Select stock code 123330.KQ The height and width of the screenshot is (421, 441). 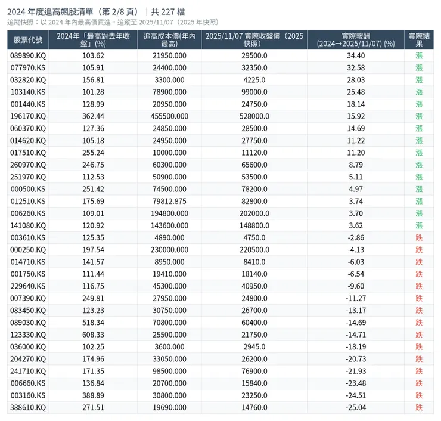28,335
